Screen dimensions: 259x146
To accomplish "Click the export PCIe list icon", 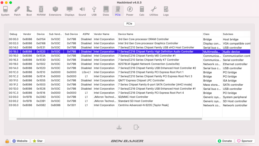I will (136, 127).
